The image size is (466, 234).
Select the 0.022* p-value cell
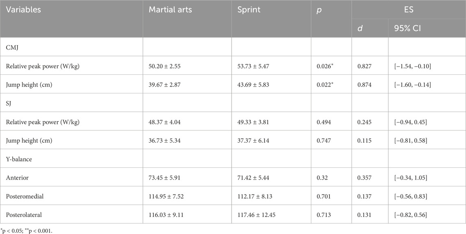click(x=327, y=84)
